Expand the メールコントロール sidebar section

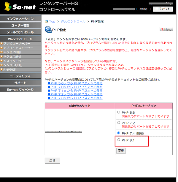20,32
